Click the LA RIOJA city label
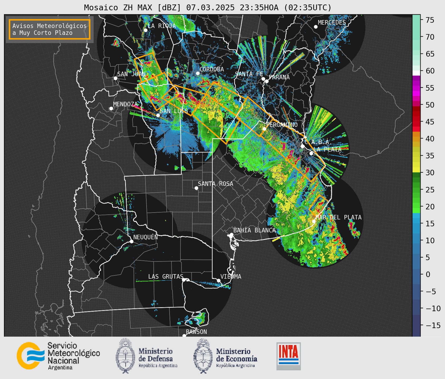Image resolution: width=445 pixels, height=379 pixels. pyautogui.click(x=162, y=26)
